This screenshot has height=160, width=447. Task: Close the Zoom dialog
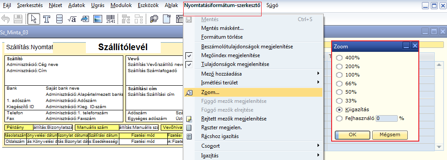pyautogui.click(x=415, y=46)
